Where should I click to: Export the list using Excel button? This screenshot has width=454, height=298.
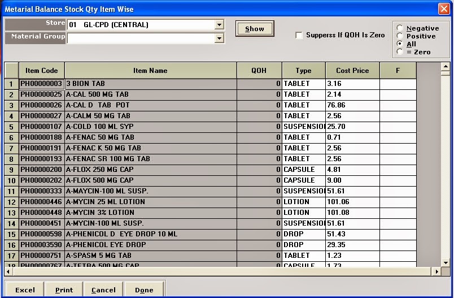pos(25,290)
